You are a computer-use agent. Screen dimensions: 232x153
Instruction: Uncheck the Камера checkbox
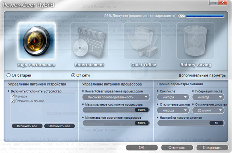tap(13, 96)
